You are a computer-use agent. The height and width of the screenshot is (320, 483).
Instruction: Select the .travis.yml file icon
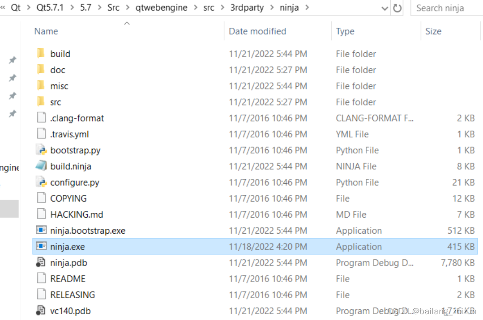[x=41, y=134]
